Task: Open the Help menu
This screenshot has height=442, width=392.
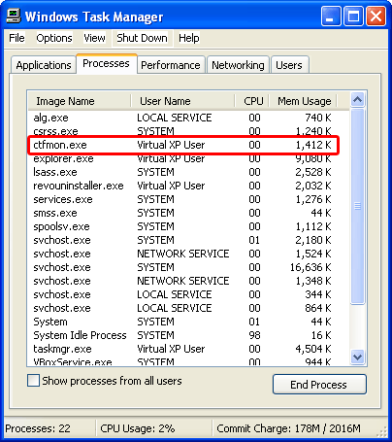Action: pos(189,38)
